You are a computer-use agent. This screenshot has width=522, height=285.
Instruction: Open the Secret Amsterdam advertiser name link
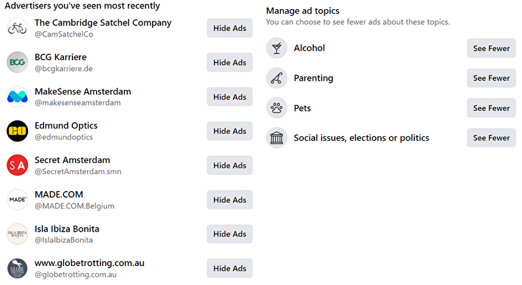(72, 160)
